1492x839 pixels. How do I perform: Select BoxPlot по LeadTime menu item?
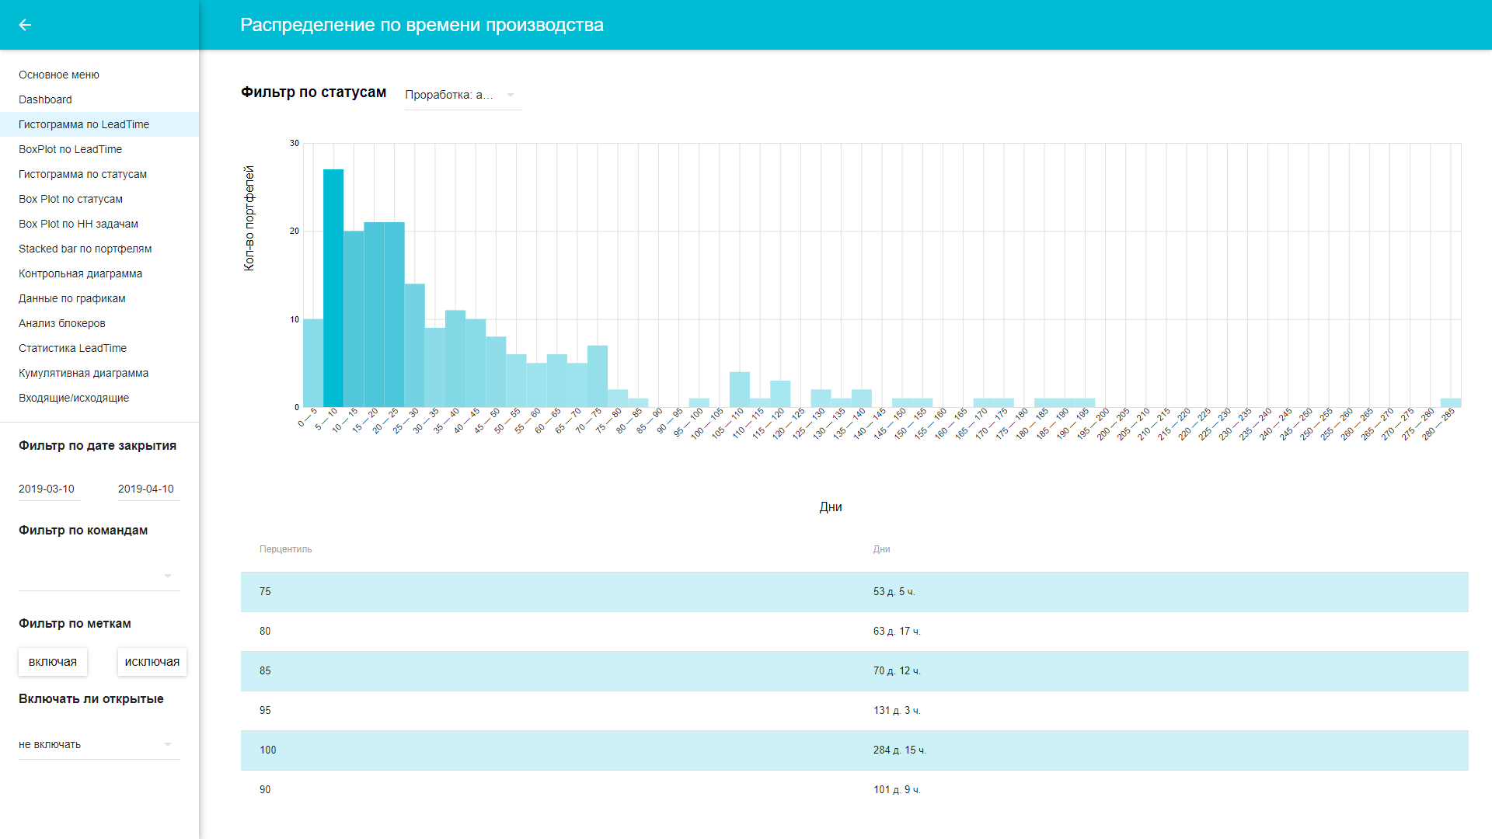click(70, 149)
